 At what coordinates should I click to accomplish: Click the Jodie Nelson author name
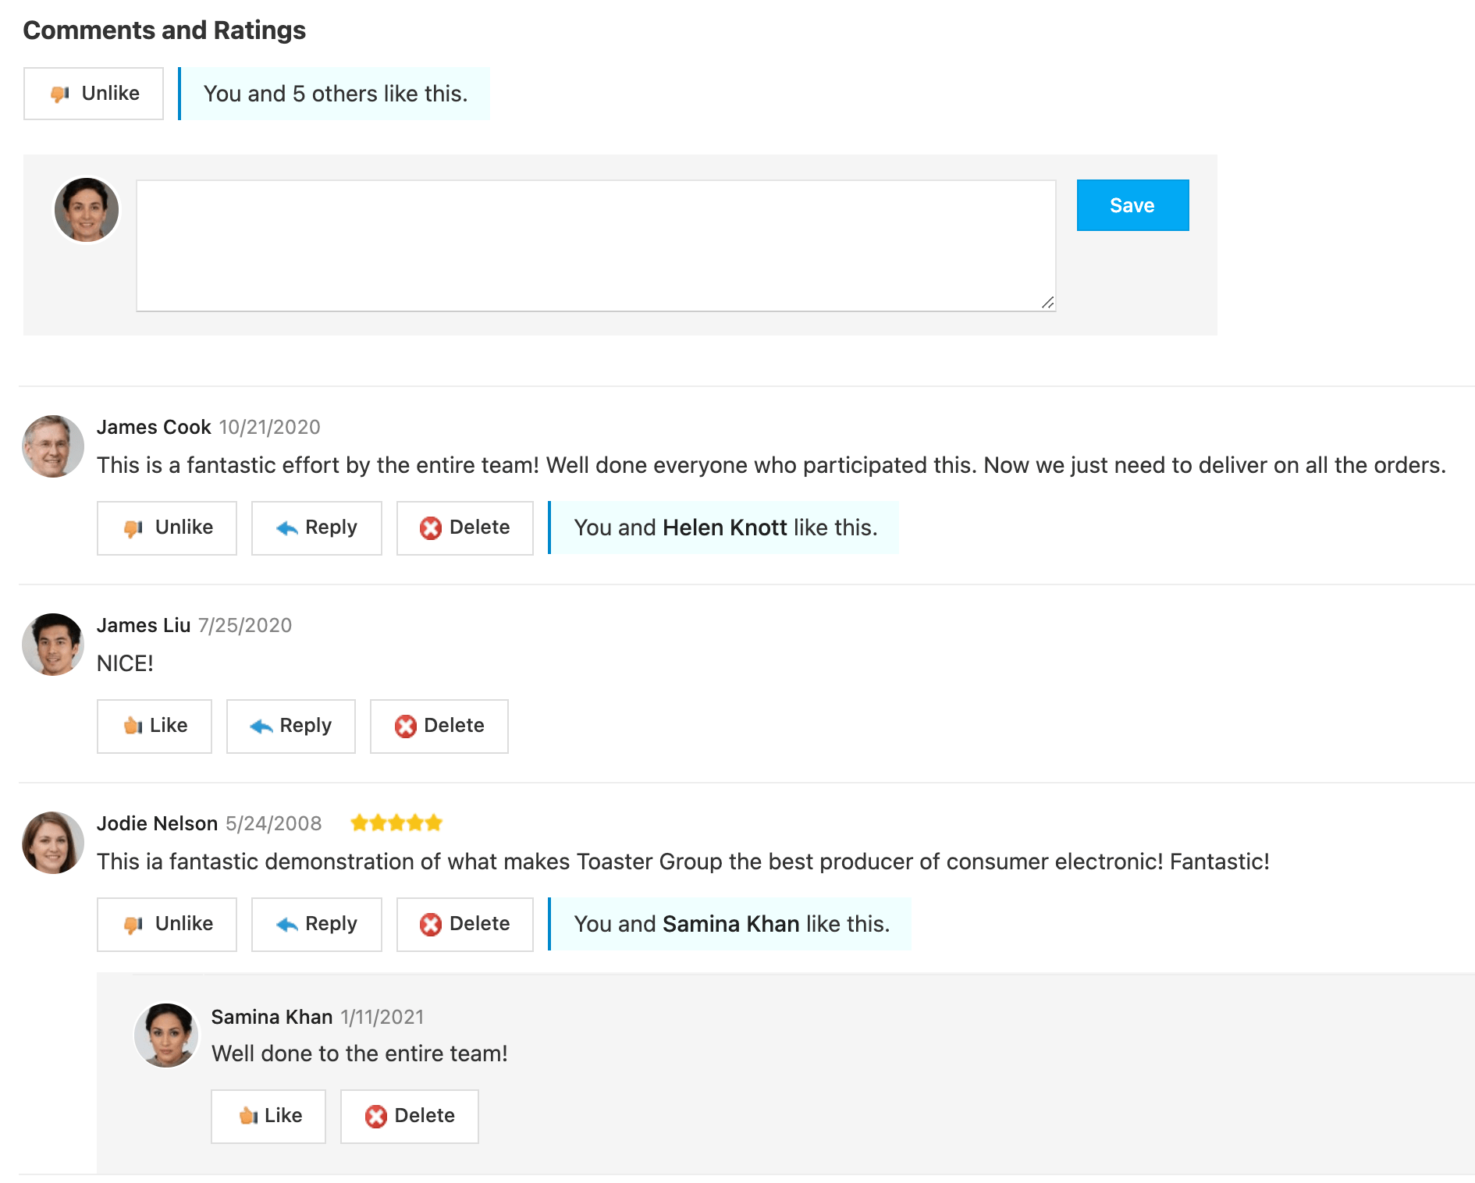(x=157, y=823)
